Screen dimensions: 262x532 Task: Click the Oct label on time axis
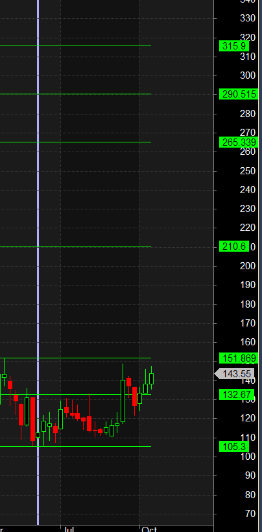pyautogui.click(x=149, y=529)
